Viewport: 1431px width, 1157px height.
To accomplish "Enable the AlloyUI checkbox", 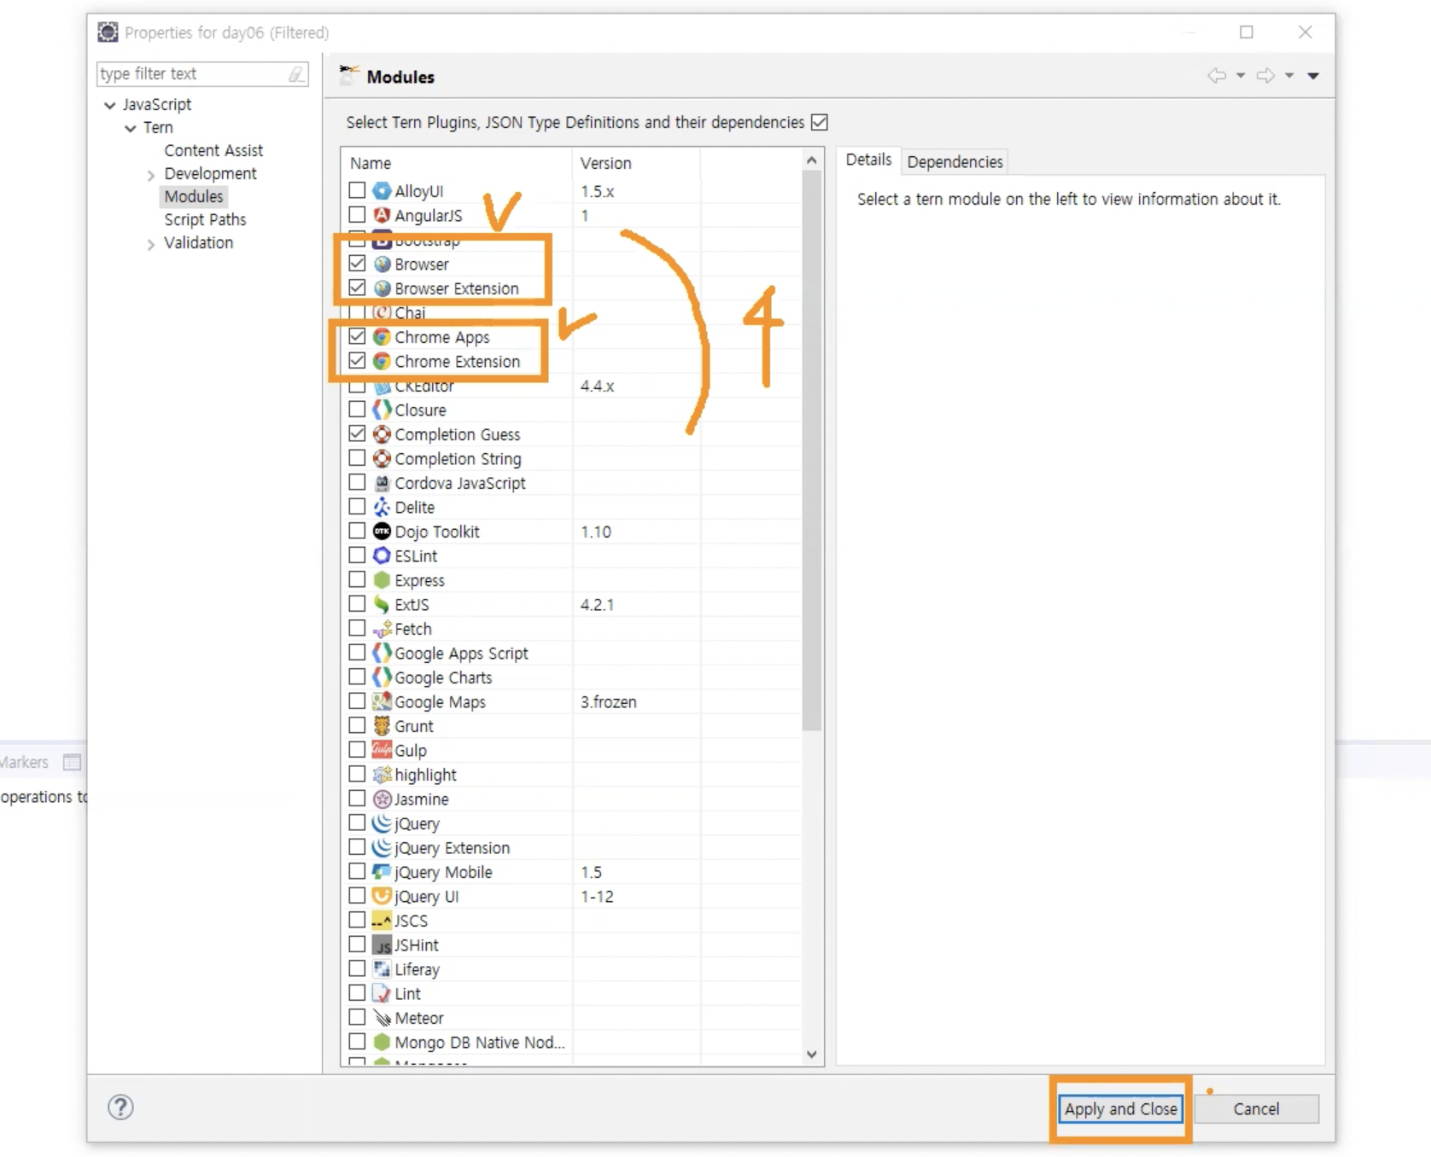I will pyautogui.click(x=357, y=190).
